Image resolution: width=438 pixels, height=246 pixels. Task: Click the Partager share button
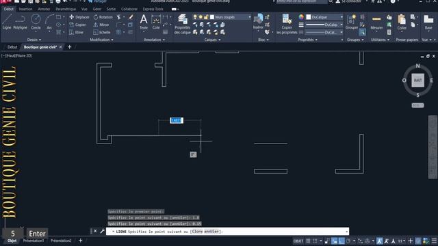[98, 1]
